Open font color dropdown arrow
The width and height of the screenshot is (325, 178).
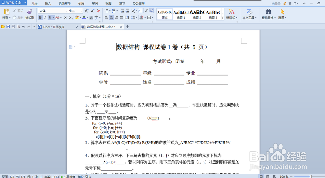pyautogui.click(x=88, y=18)
